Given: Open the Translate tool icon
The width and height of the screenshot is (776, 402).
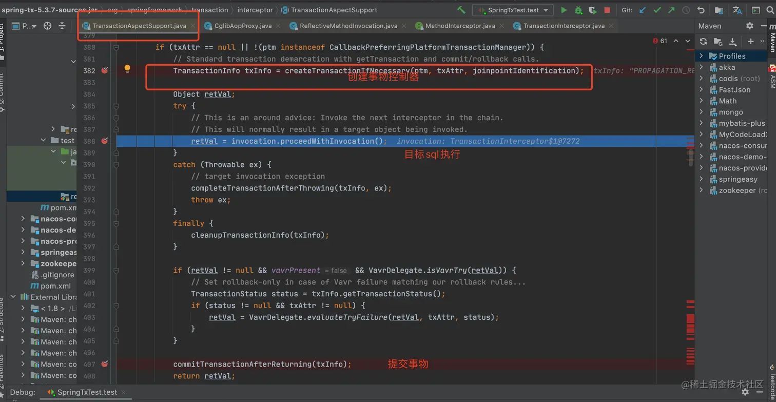Looking at the screenshot, I should click(737, 10).
